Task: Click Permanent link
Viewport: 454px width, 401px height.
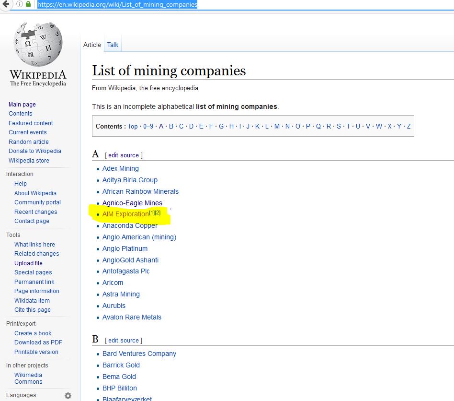Action: 34,282
